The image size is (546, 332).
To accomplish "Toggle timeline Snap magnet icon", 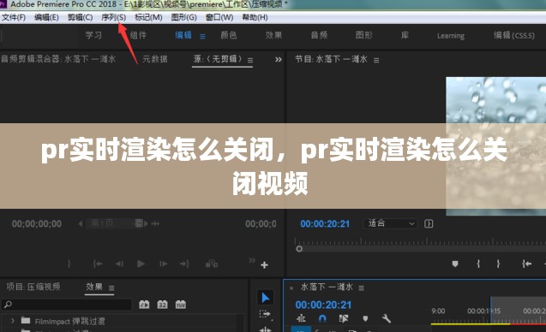I will (322, 318).
